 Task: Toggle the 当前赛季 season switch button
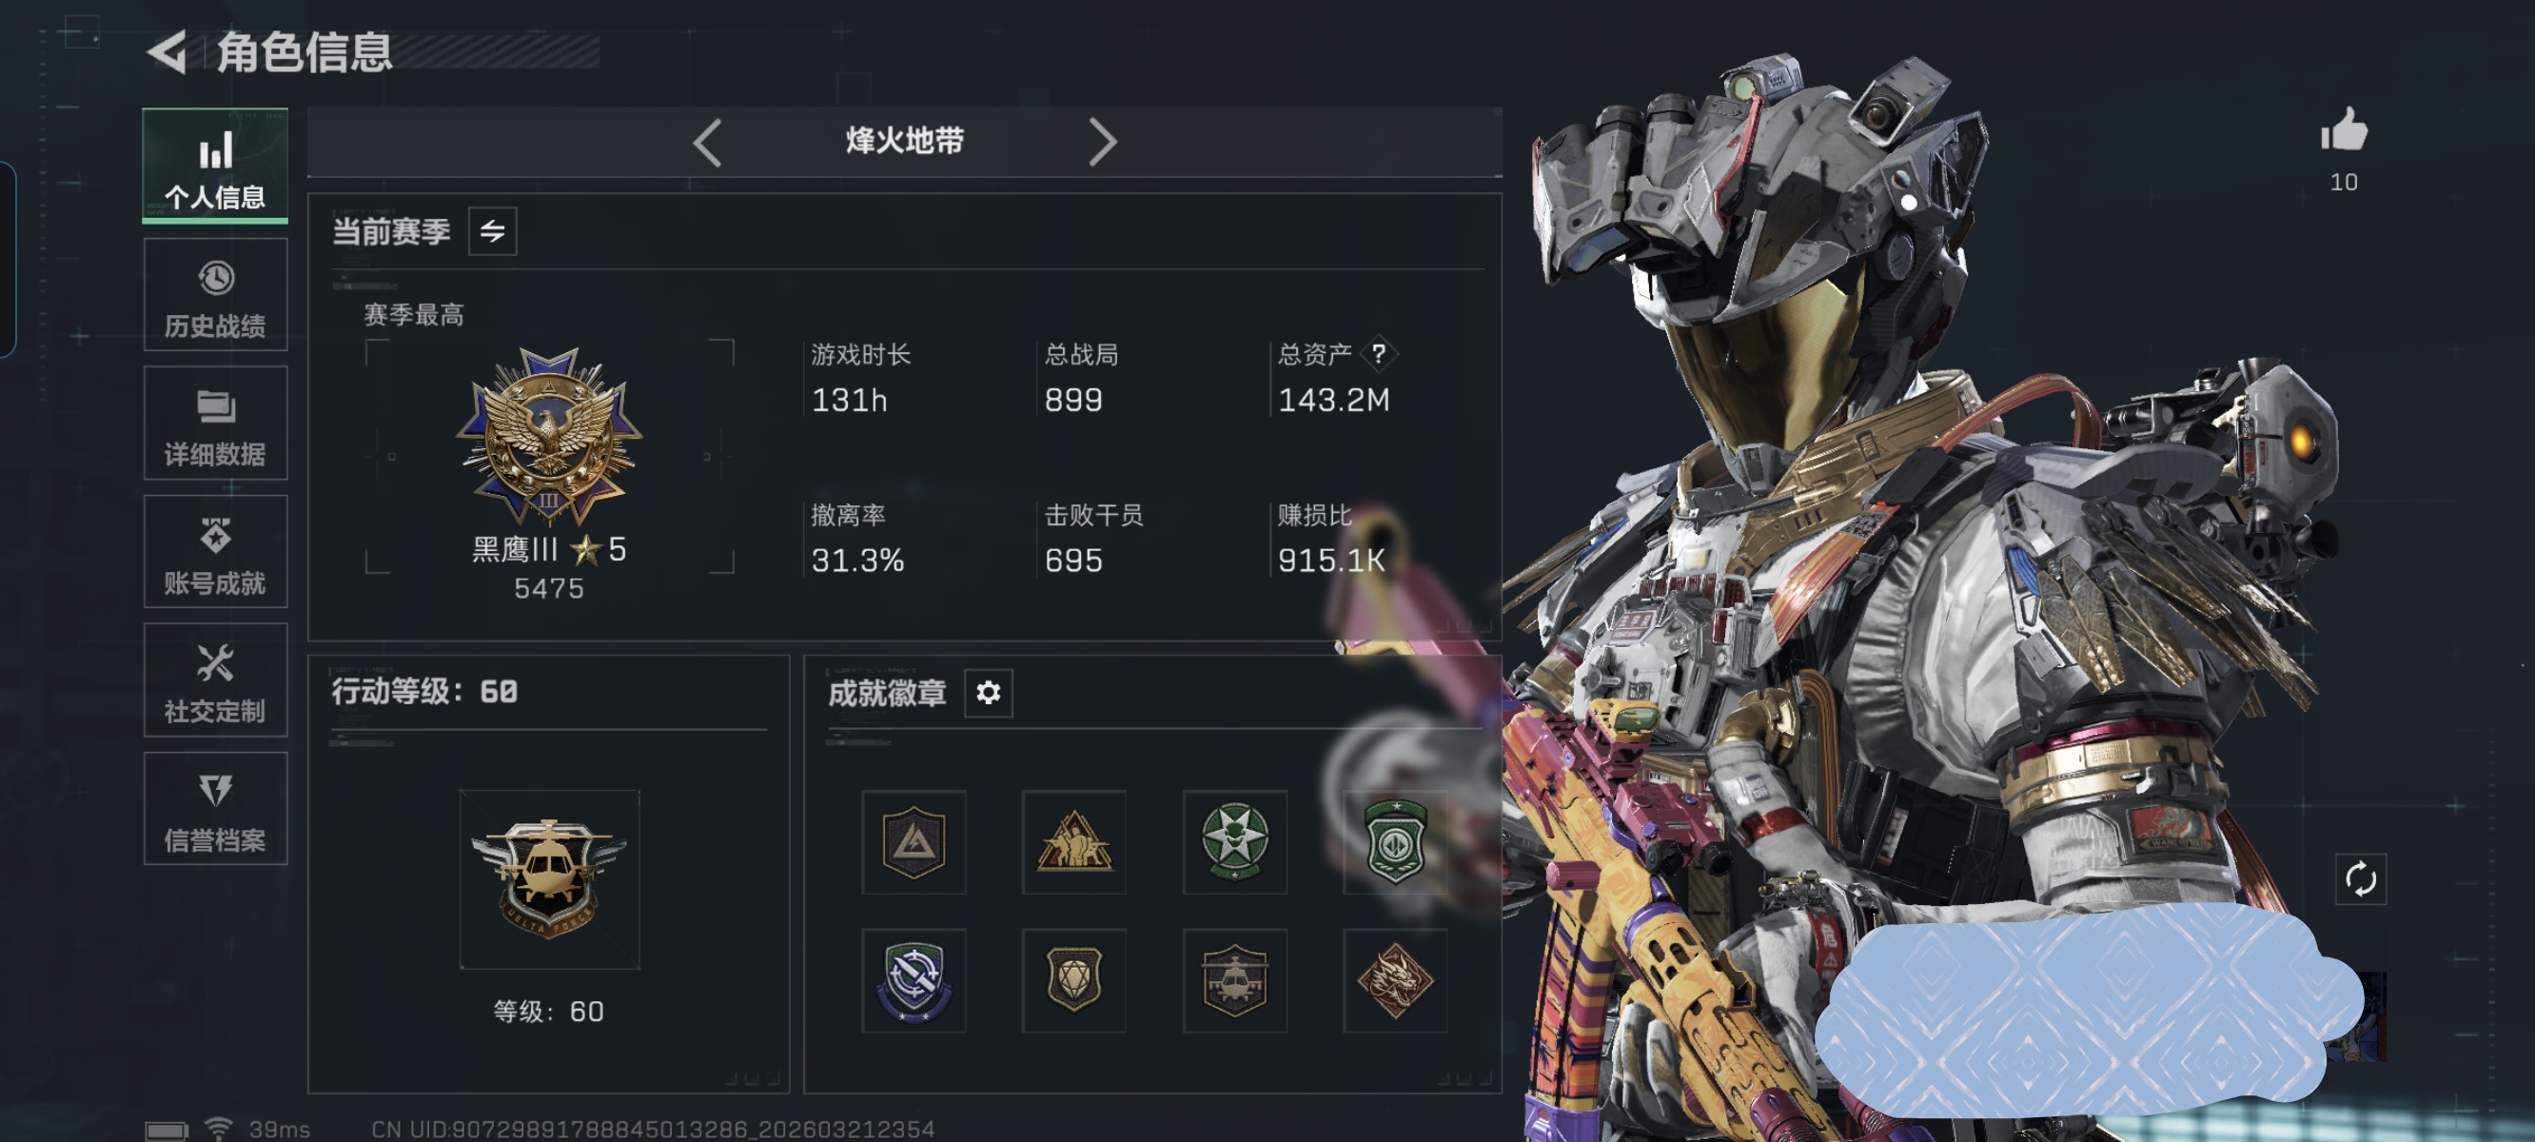coord(493,231)
